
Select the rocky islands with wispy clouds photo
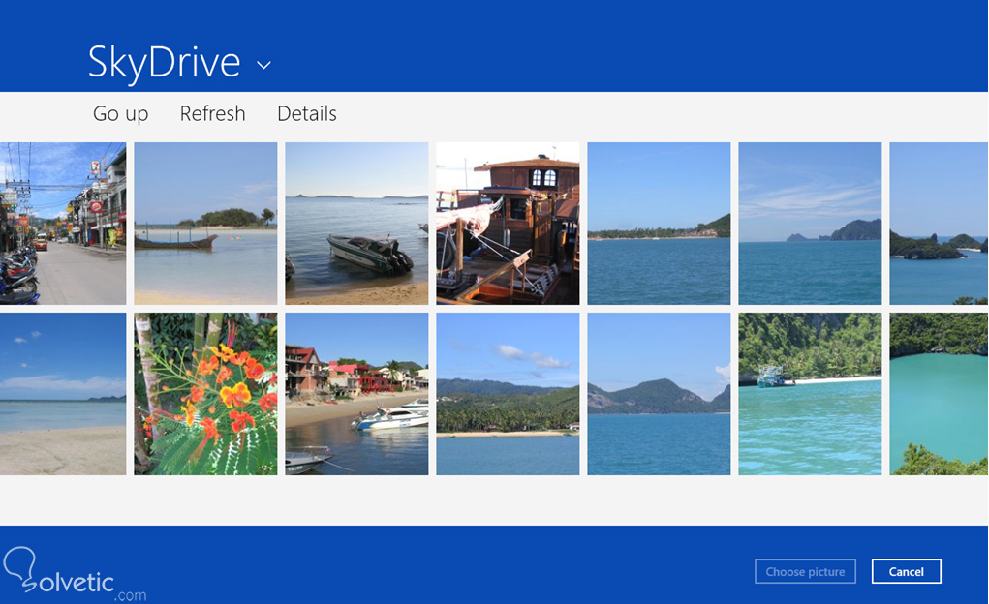pyautogui.click(x=810, y=224)
